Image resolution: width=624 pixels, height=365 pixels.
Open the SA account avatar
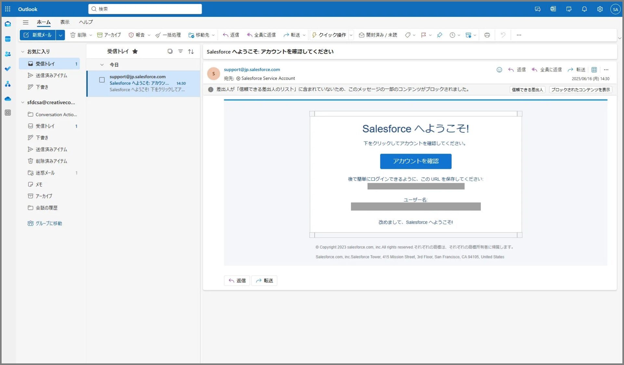(x=615, y=9)
